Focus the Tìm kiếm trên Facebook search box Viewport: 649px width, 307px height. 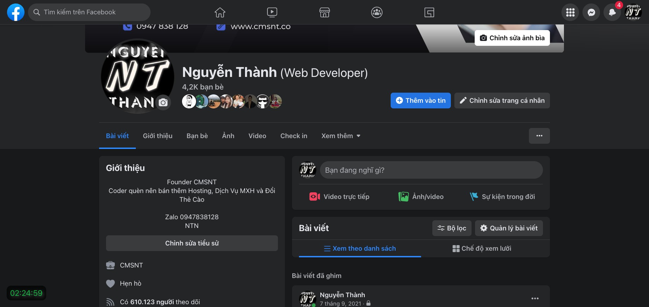[89, 12]
